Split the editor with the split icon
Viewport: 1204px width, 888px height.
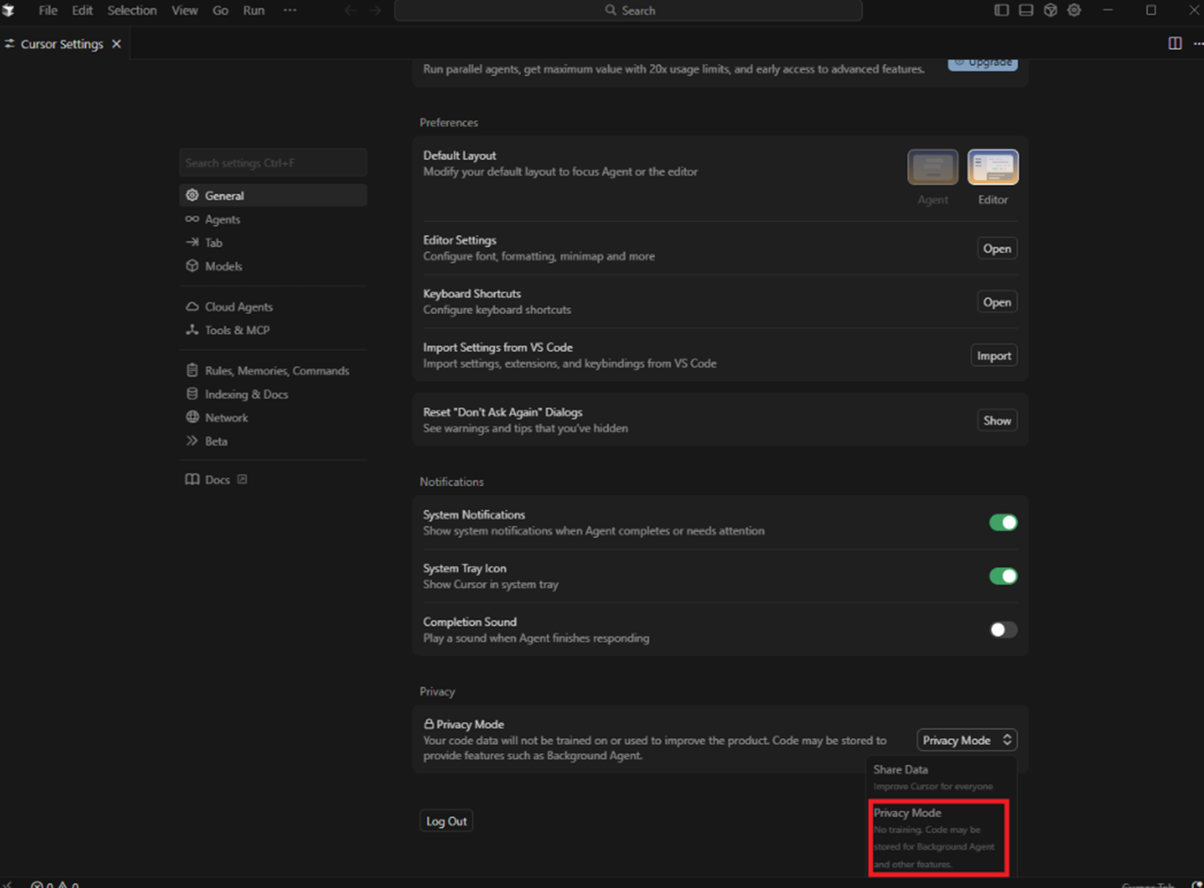point(1175,43)
